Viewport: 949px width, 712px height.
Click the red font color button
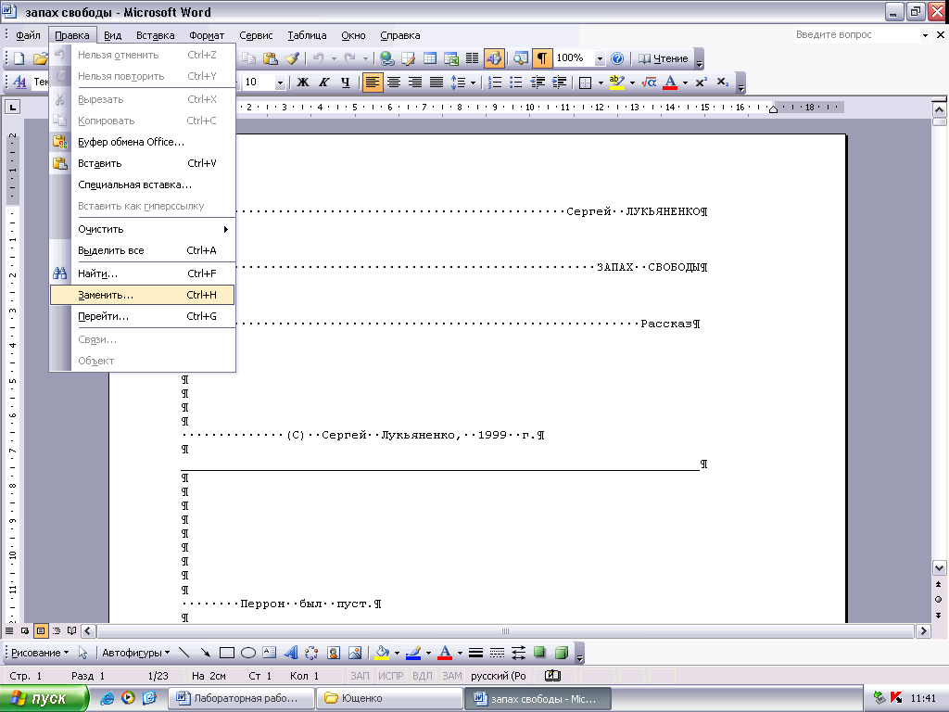click(670, 83)
